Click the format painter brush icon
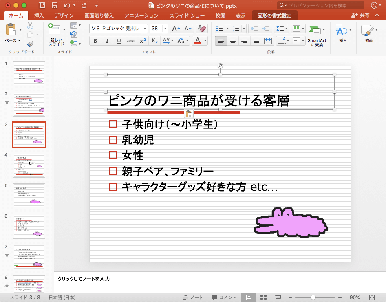This screenshot has width=386, height=302. click(30, 44)
